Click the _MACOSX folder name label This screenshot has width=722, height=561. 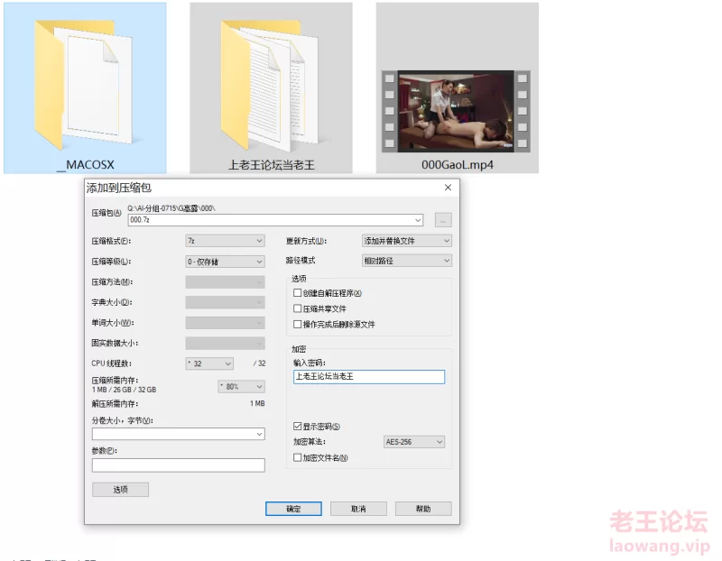pos(86,165)
